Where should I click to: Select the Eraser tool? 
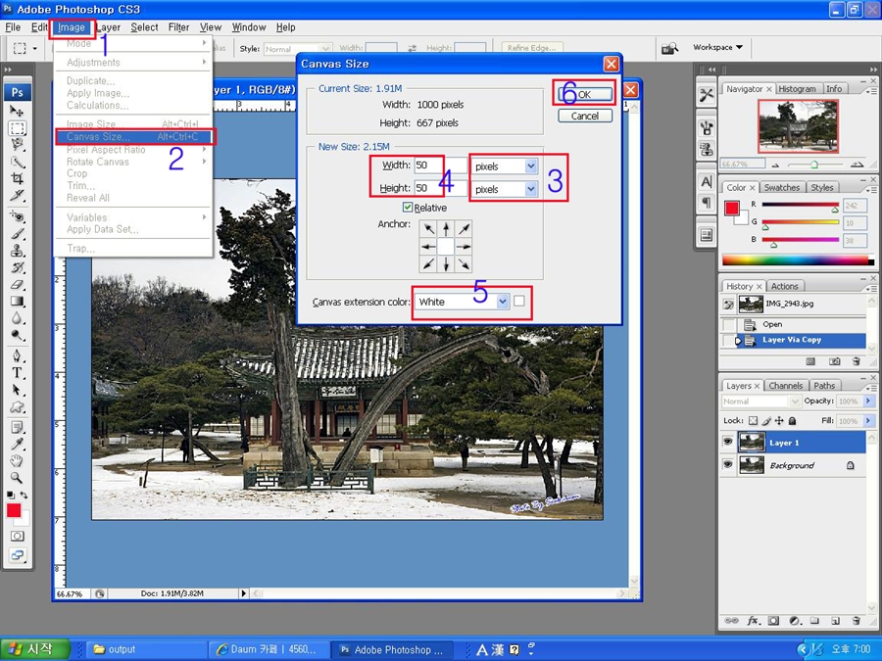point(17,284)
